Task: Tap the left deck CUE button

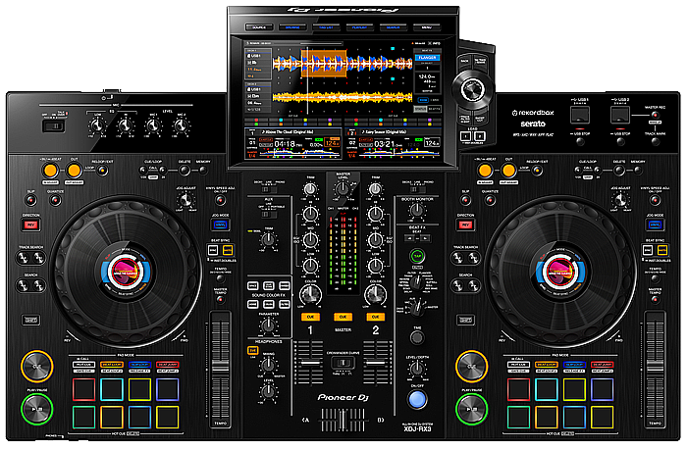Action: (x=37, y=366)
